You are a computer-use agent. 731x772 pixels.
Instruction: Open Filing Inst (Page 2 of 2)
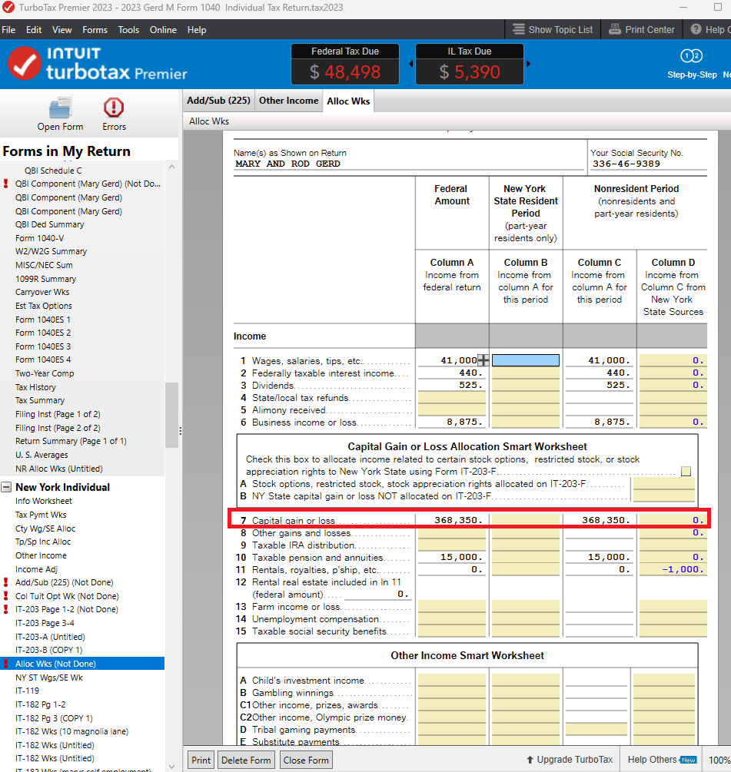pos(58,429)
